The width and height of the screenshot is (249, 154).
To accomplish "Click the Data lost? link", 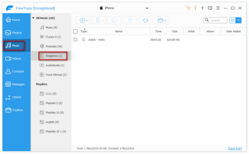I will coord(235,148).
